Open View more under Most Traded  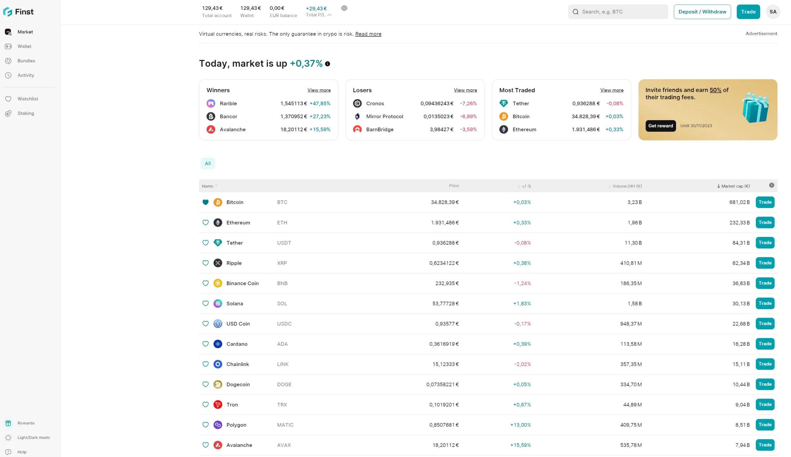[612, 90]
